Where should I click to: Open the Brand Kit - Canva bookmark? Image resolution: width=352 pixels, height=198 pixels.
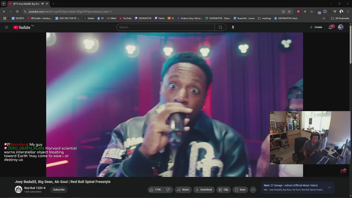point(244,18)
